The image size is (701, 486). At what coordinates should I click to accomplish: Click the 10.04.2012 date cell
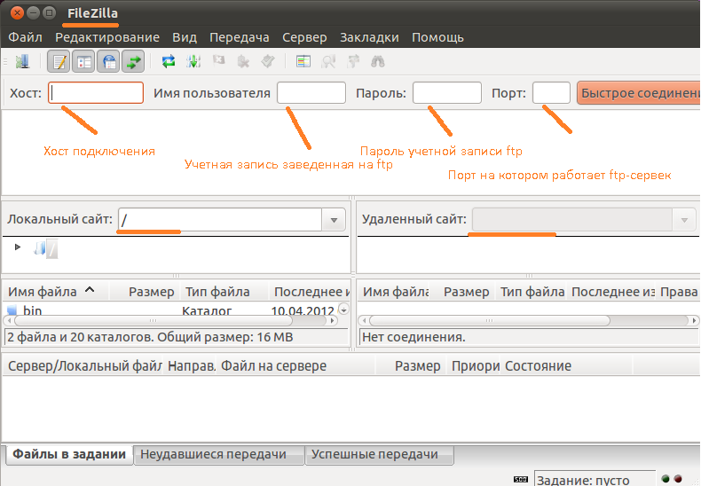click(x=303, y=310)
